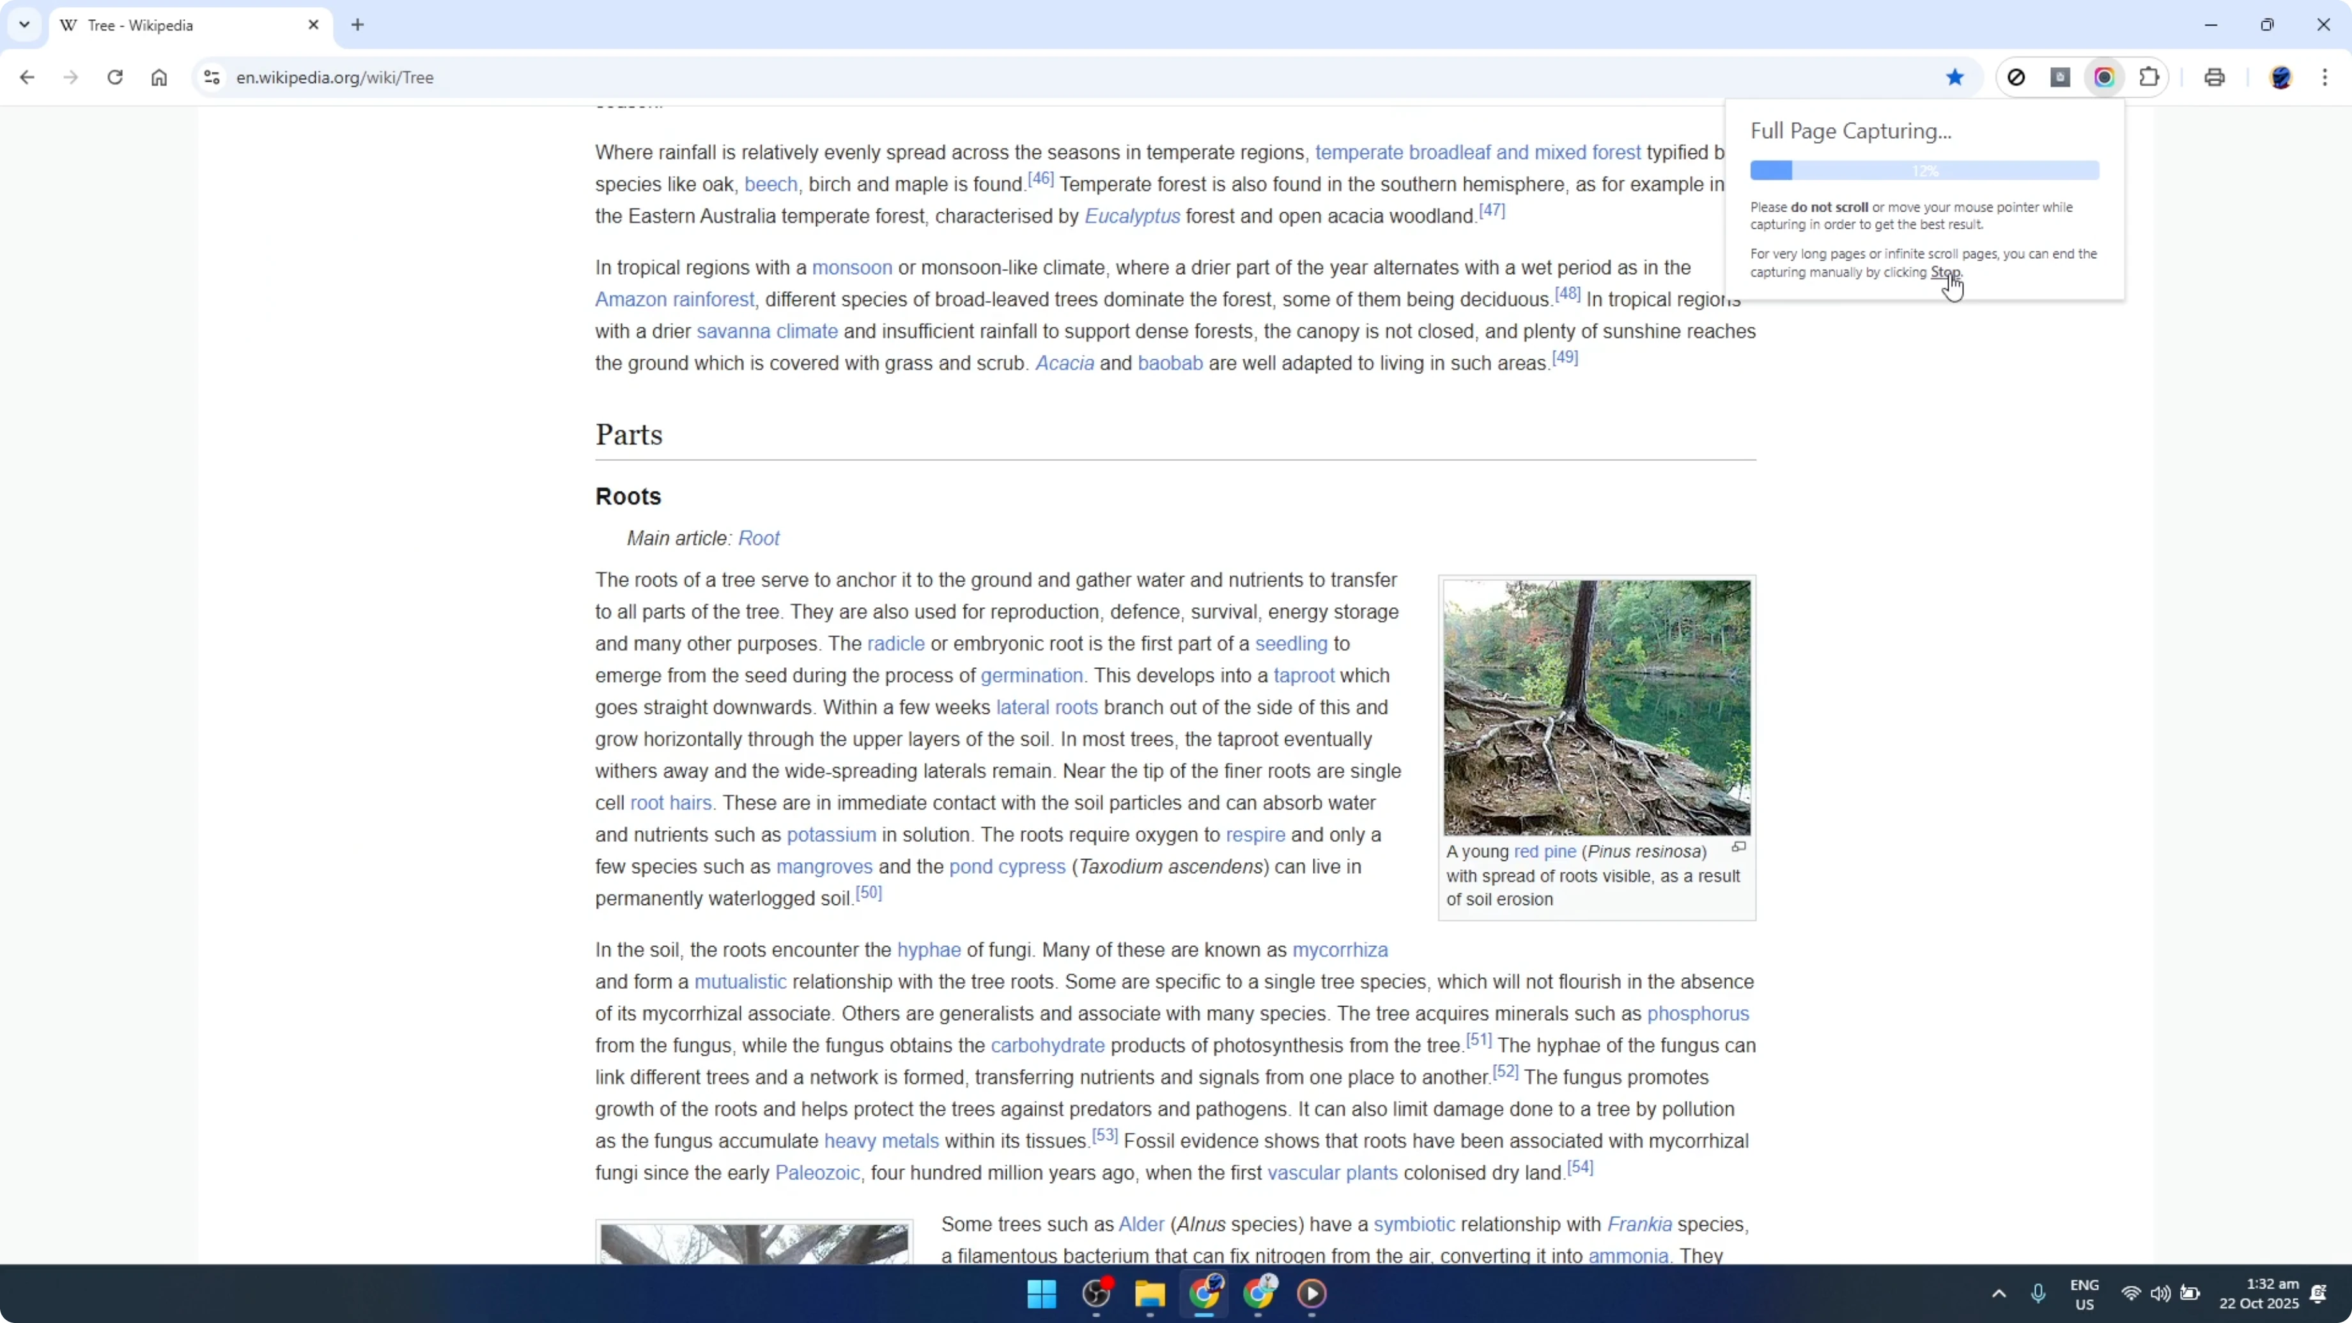Open Chrome's three-dot menu
2352x1323 pixels.
(x=2326, y=77)
